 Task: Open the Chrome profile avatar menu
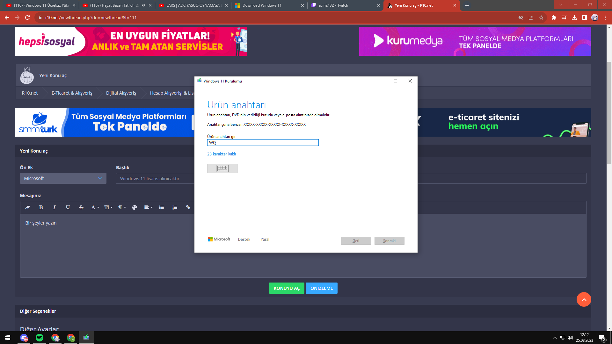[x=595, y=18]
